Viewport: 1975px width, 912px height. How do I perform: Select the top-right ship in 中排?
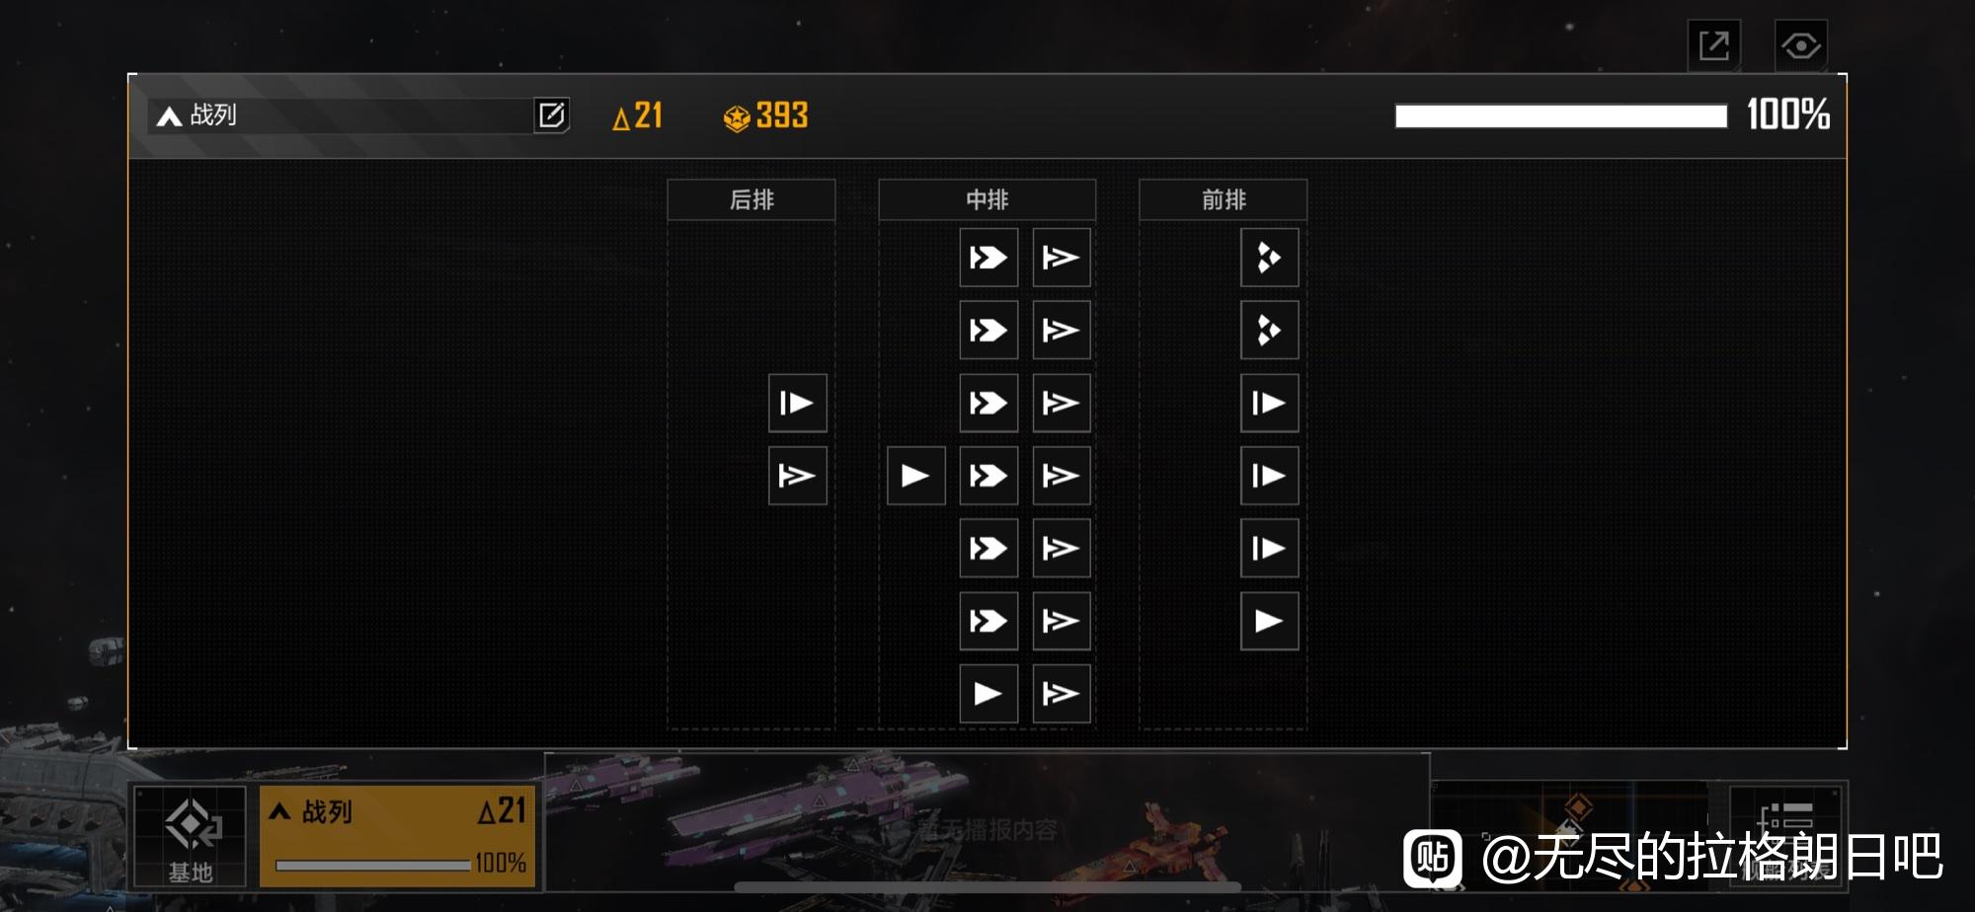pyautogui.click(x=1062, y=258)
